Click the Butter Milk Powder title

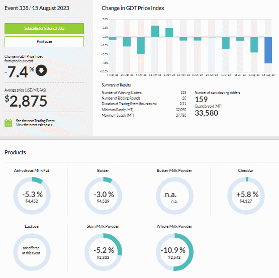tap(174, 170)
